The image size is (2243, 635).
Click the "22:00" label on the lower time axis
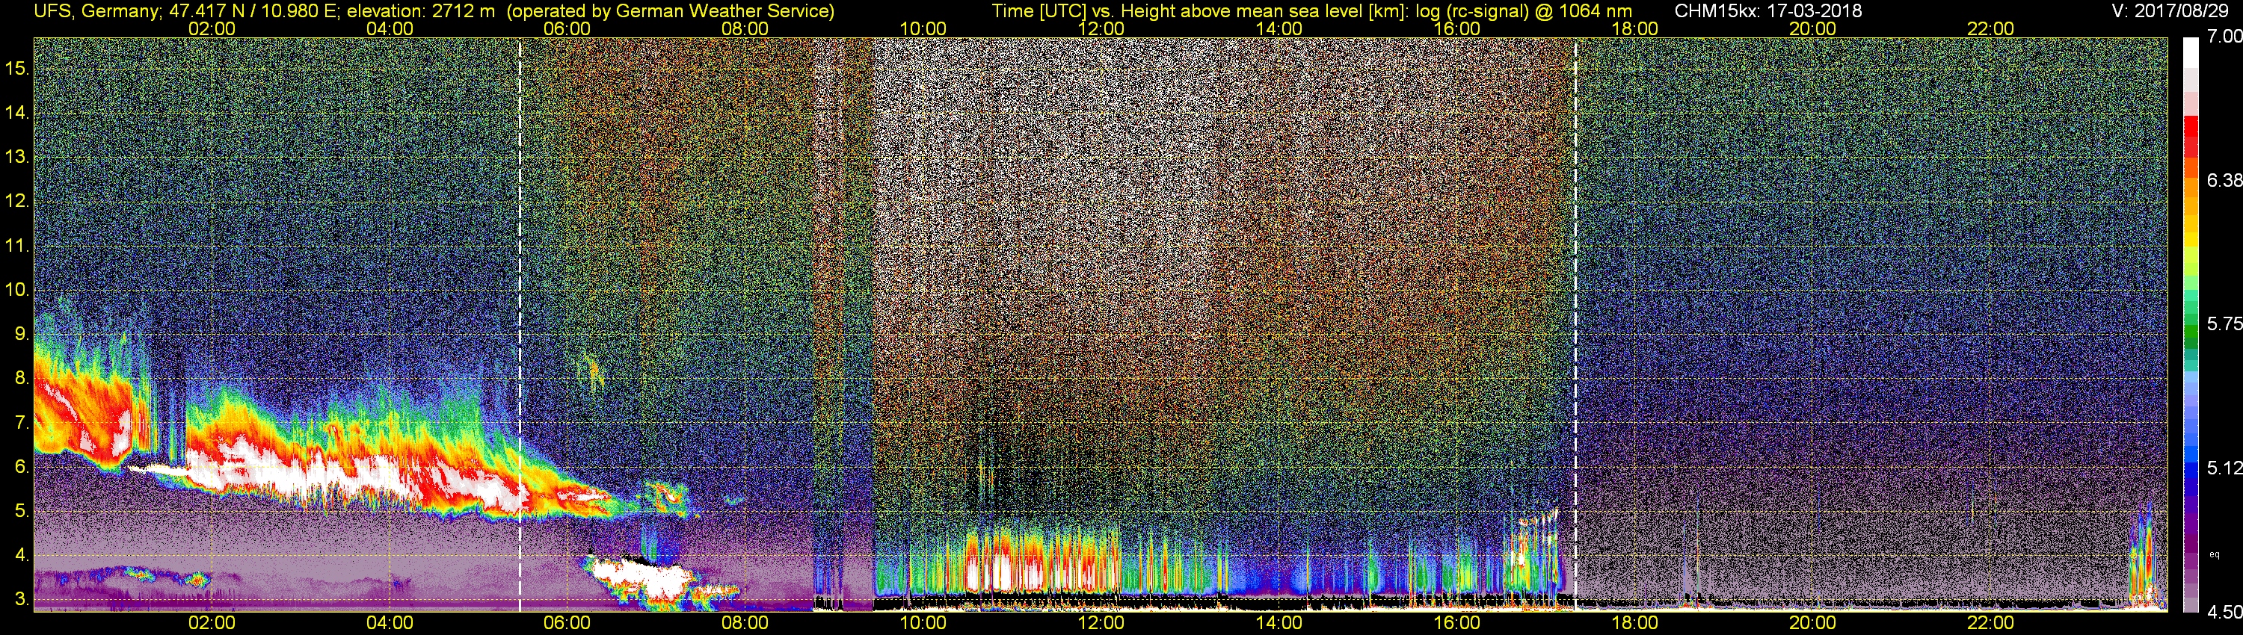pos(1990,623)
